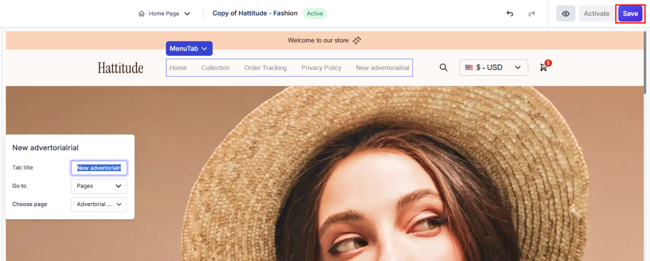Screen dimensions: 650x261
Task: Click the sparkle icon in announcement bar
Action: (x=356, y=40)
